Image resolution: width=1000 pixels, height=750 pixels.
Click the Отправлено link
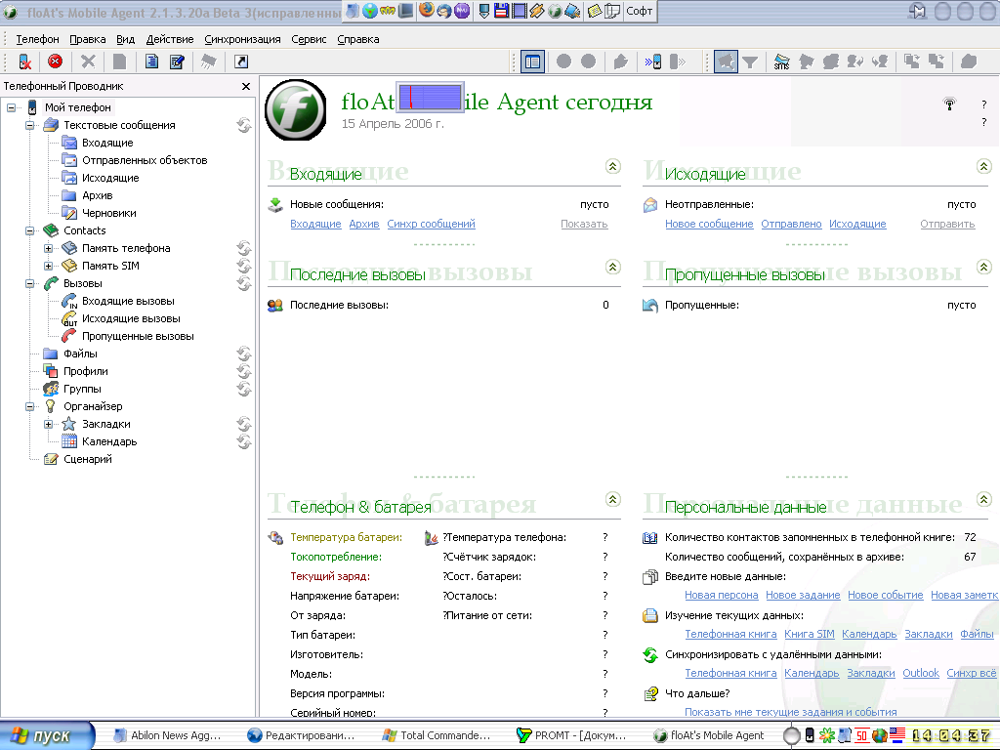pos(791,224)
